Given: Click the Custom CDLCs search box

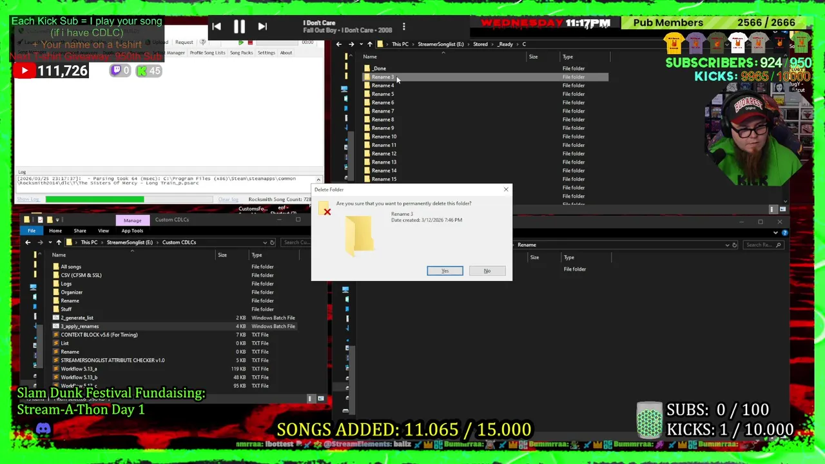Looking at the screenshot, I should click(295, 242).
